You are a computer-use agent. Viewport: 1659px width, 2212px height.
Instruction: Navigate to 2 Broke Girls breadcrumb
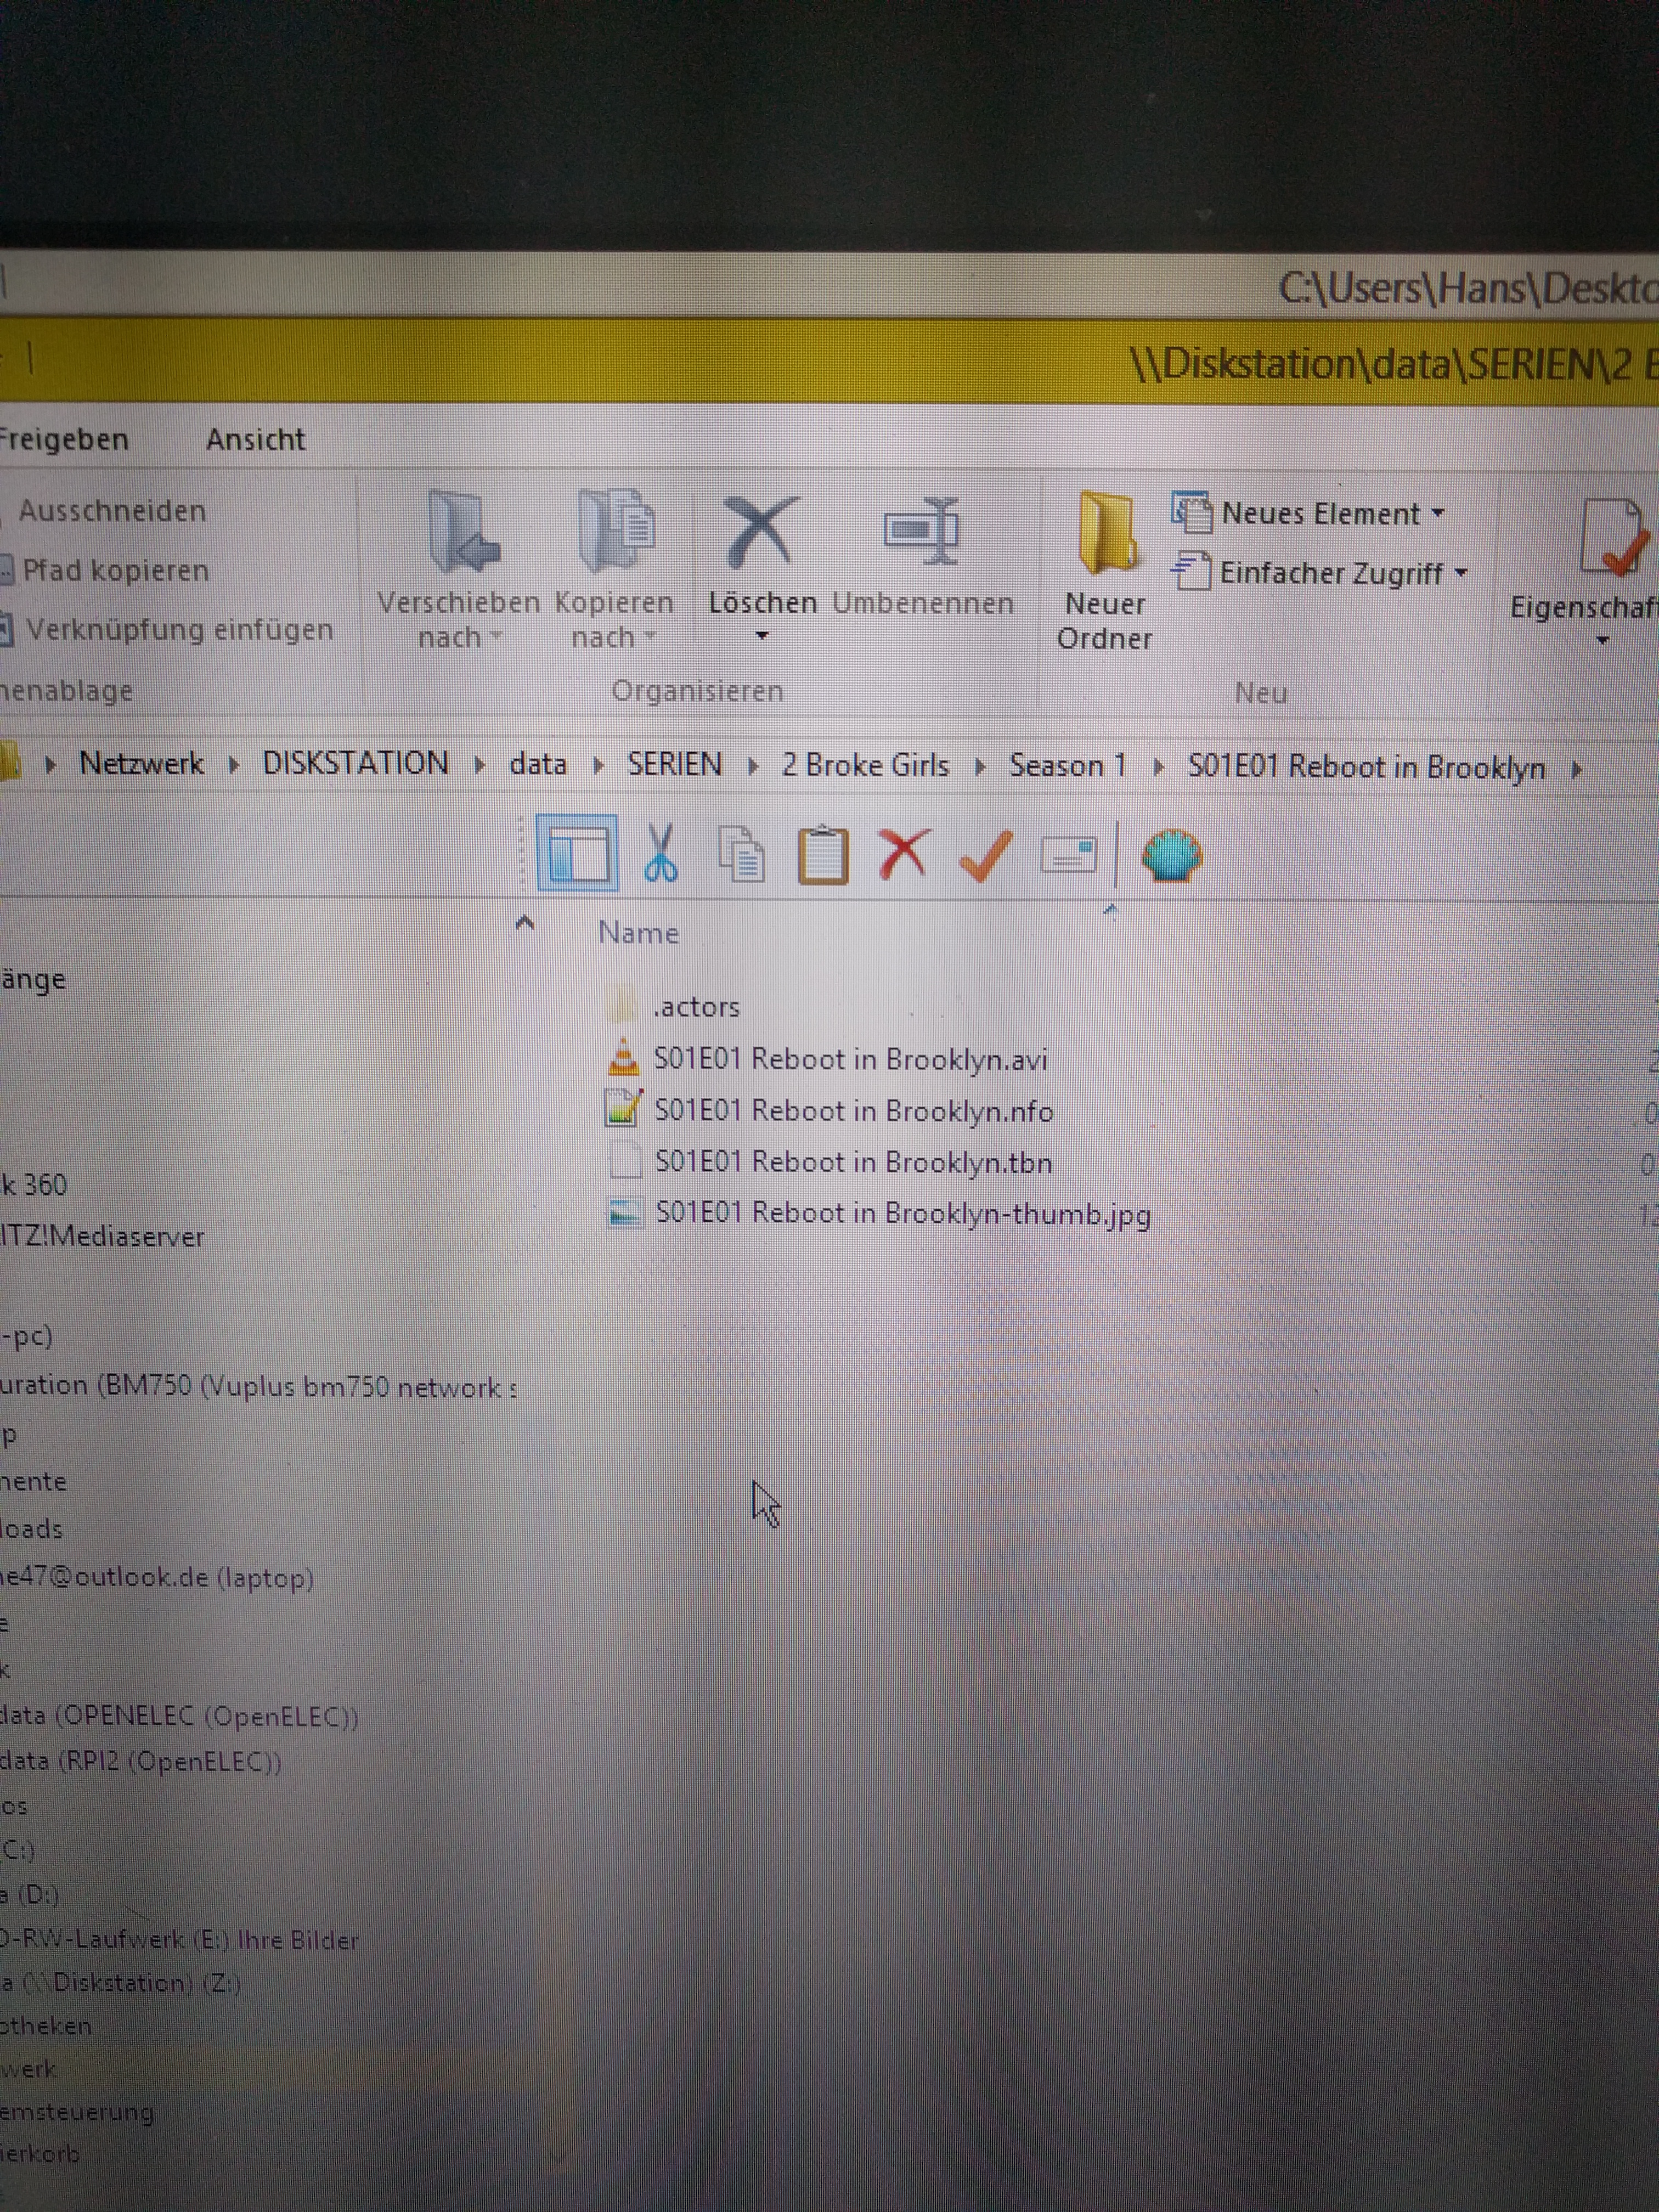point(865,765)
